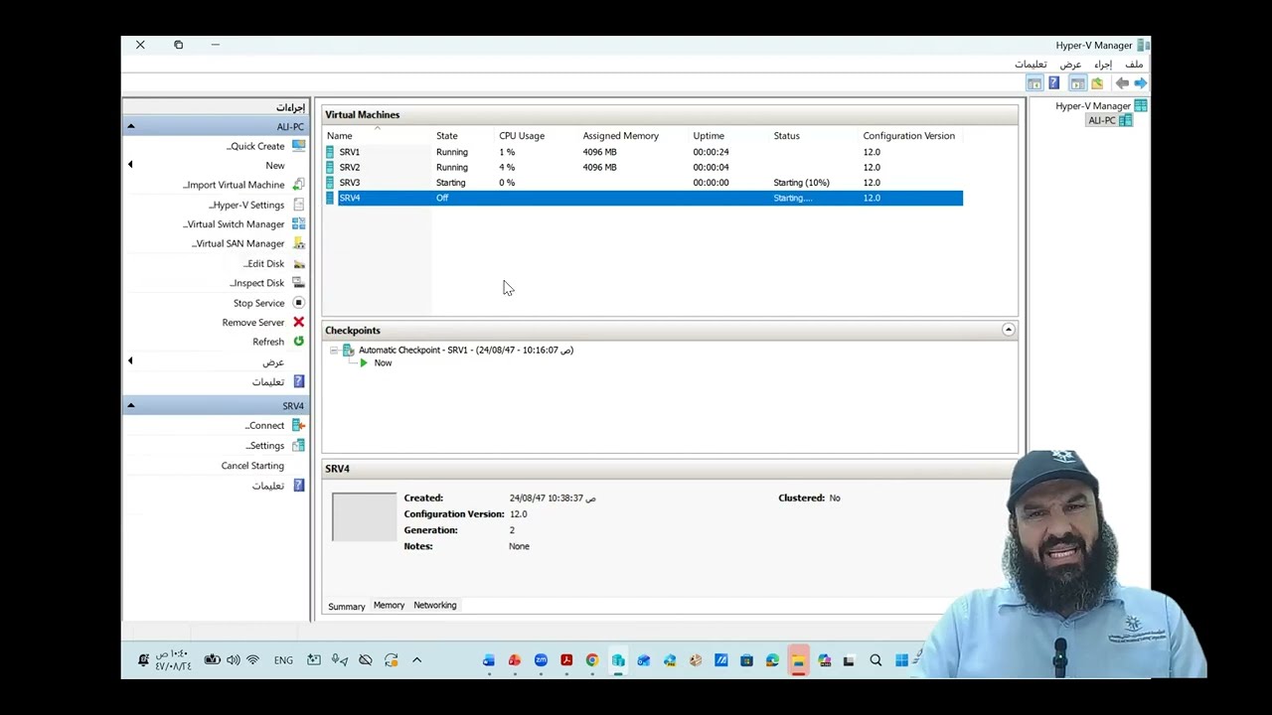
Task: Select the SRV3 virtual machine row
Action: pos(644,183)
